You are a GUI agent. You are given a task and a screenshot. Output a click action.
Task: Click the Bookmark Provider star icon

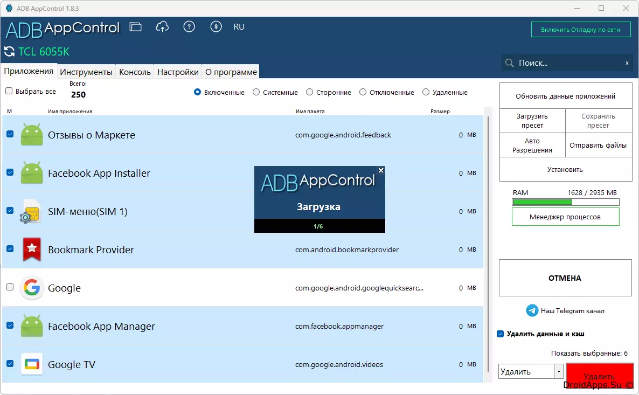pos(32,250)
